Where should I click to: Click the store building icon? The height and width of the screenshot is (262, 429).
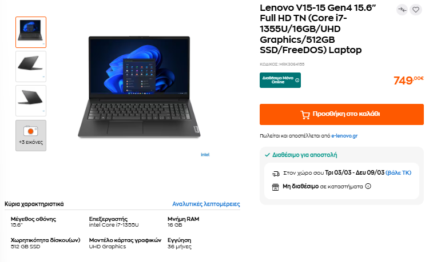275,187
